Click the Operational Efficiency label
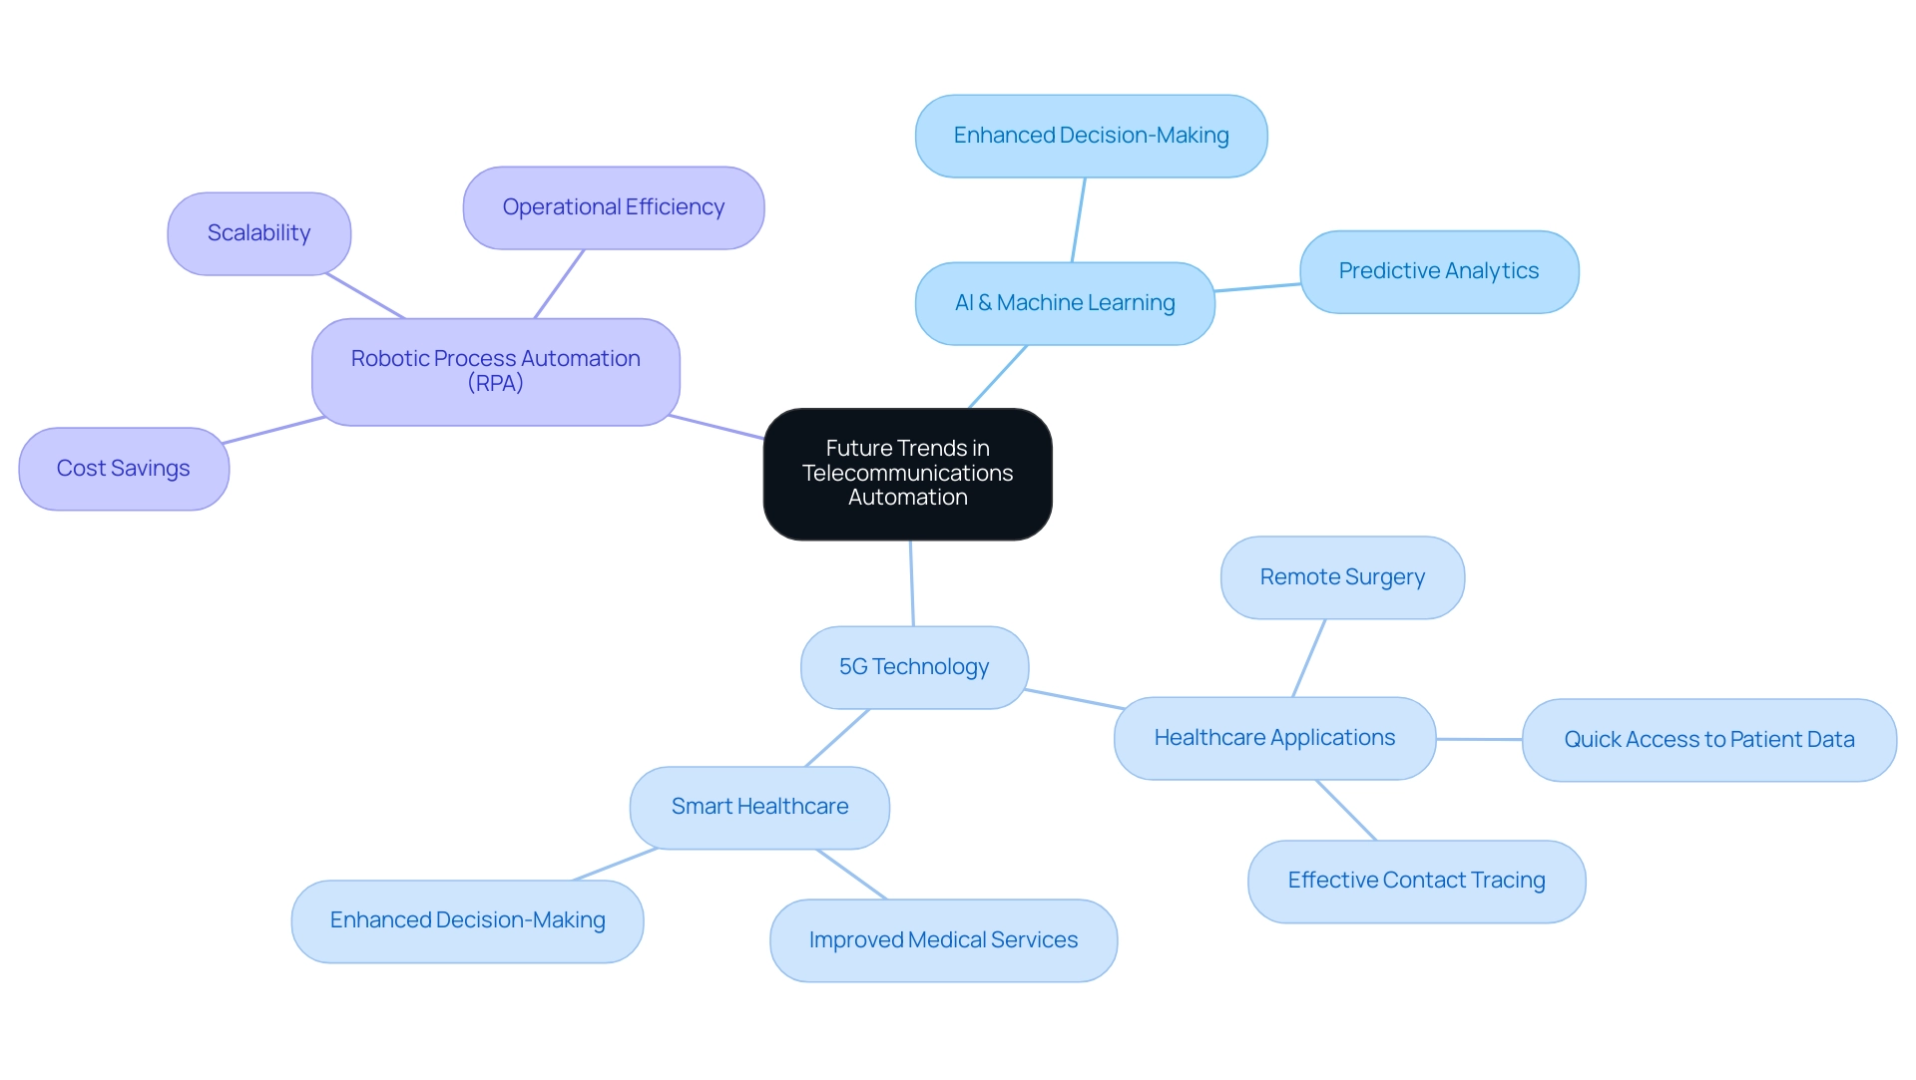1916x1080 pixels. coord(615,206)
